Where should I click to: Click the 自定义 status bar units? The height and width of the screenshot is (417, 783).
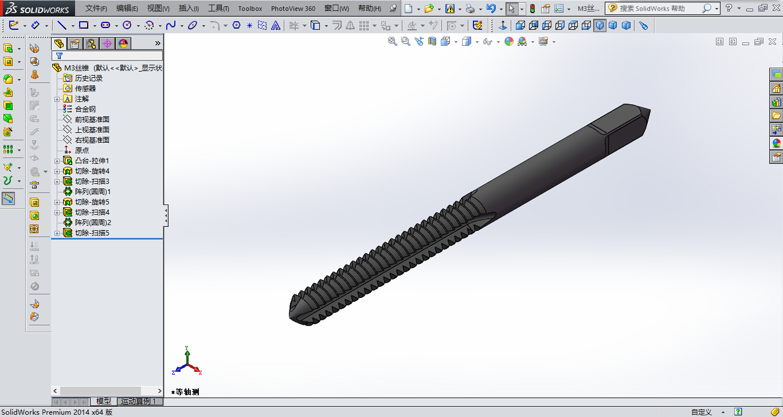(701, 412)
